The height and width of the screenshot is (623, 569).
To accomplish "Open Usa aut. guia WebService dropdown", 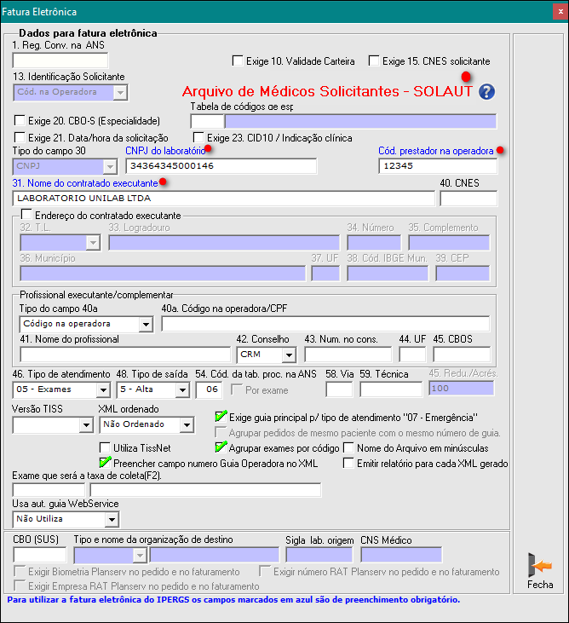I will tap(112, 519).
